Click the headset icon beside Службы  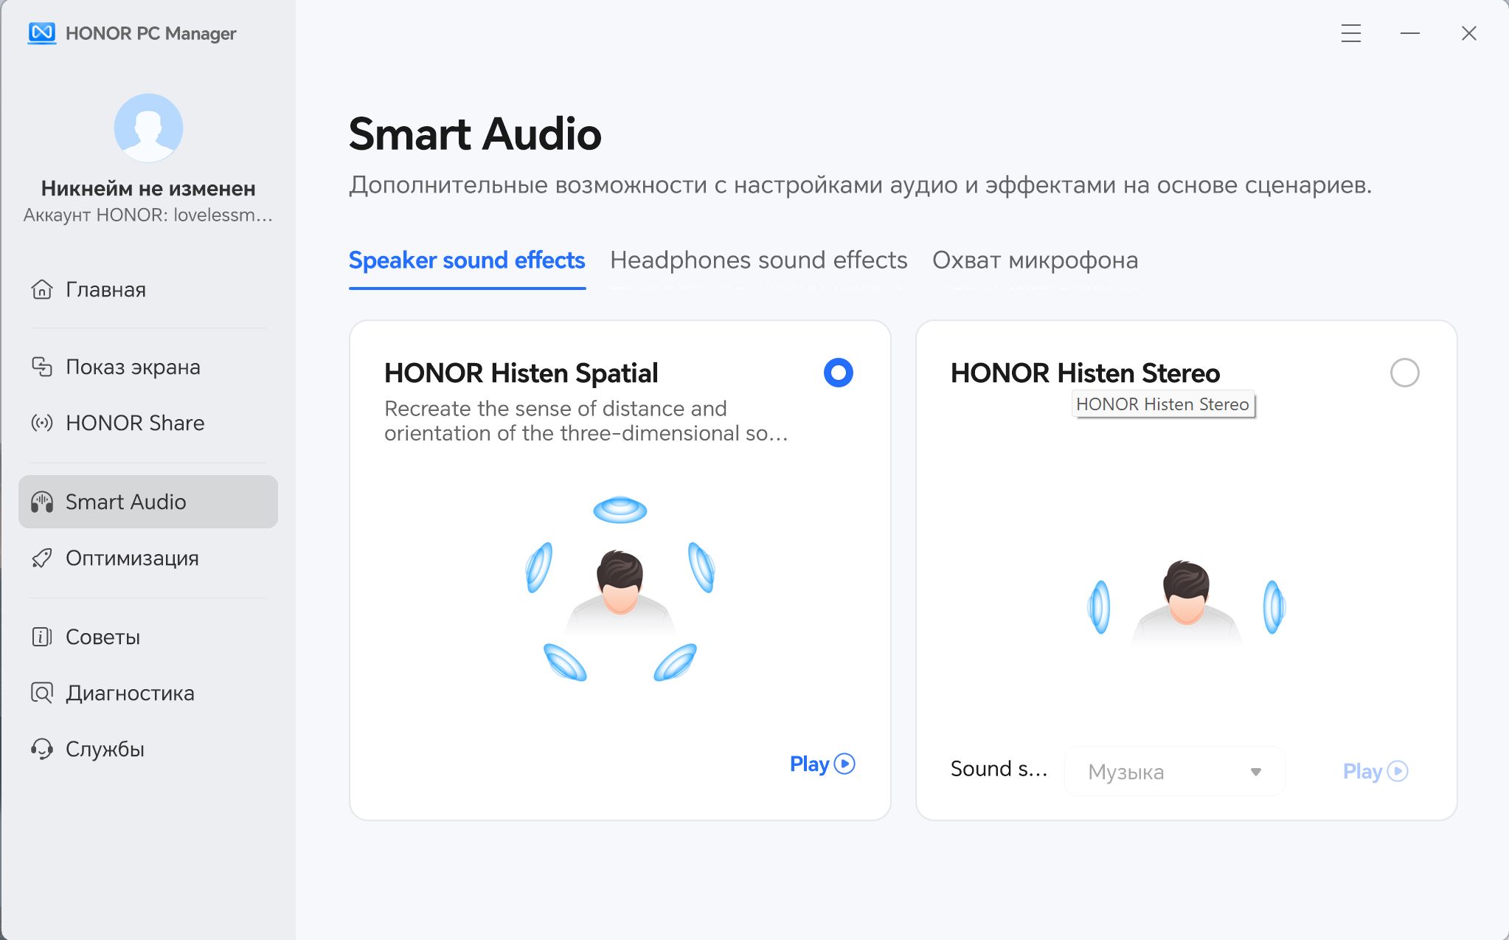(x=42, y=749)
